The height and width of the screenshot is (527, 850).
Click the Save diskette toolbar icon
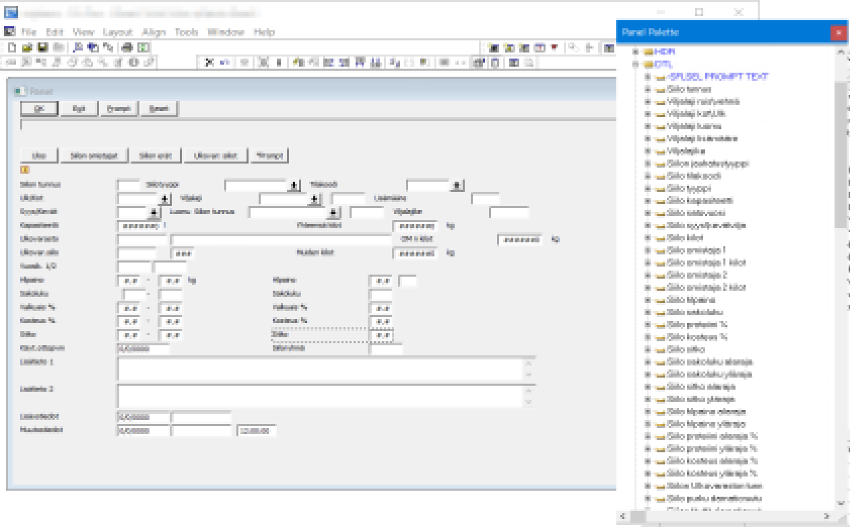click(x=42, y=48)
